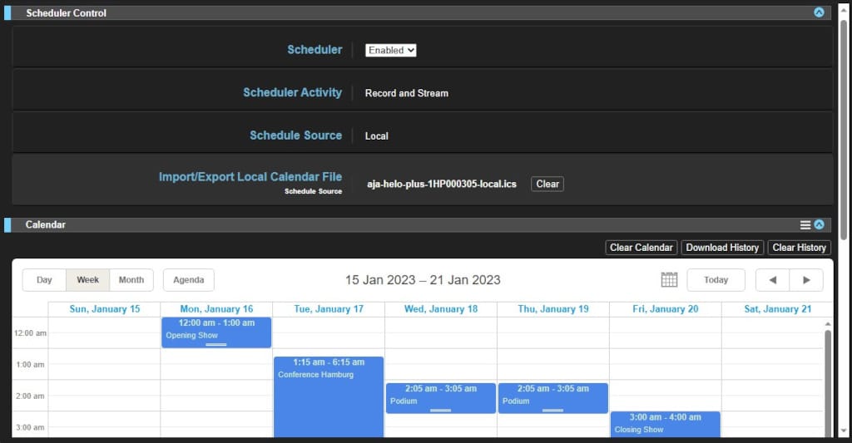852x443 pixels.
Task: Open the calendar date picker icon
Action: coord(669,280)
